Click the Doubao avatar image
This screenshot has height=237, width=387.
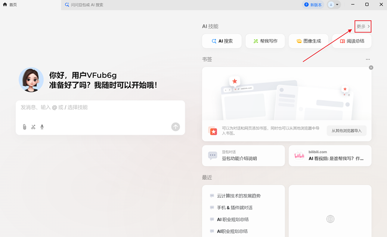coord(31,80)
